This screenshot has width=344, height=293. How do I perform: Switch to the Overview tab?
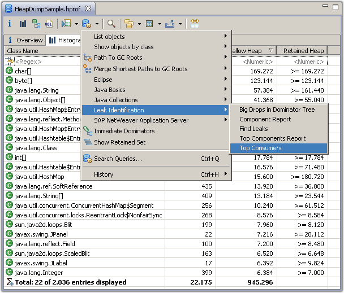click(25, 40)
